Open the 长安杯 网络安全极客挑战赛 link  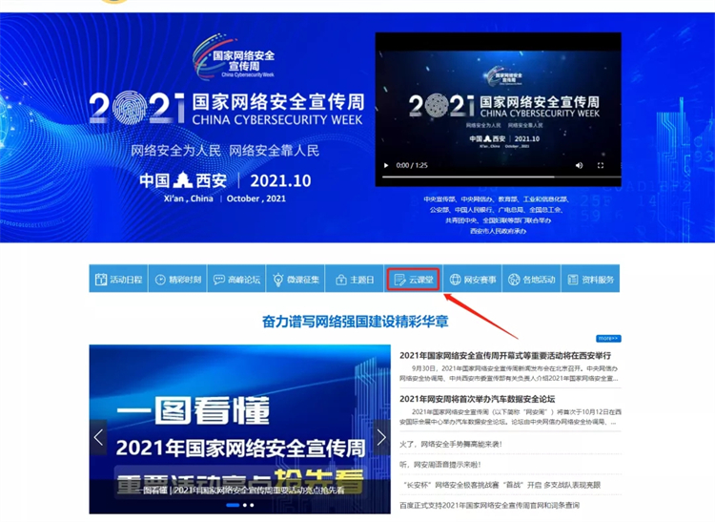point(500,485)
